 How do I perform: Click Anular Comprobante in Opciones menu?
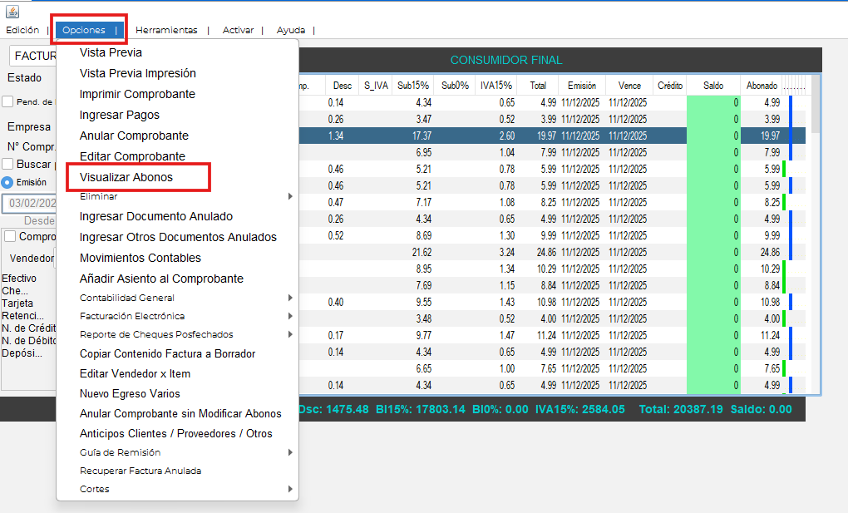pyautogui.click(x=134, y=136)
